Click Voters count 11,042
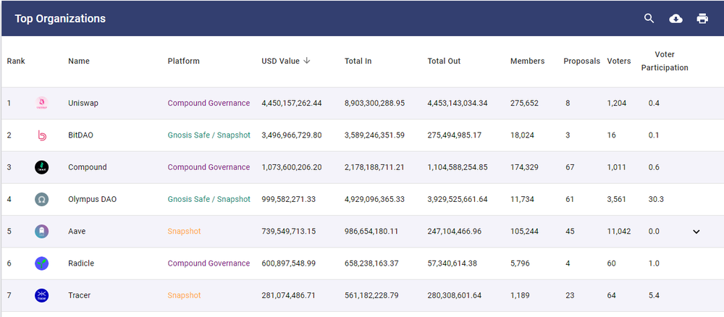The height and width of the screenshot is (317, 724). 619,231
